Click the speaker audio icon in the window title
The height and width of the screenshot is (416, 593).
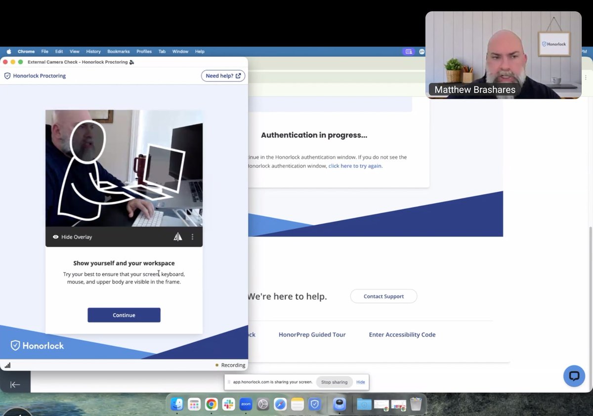pyautogui.click(x=132, y=62)
